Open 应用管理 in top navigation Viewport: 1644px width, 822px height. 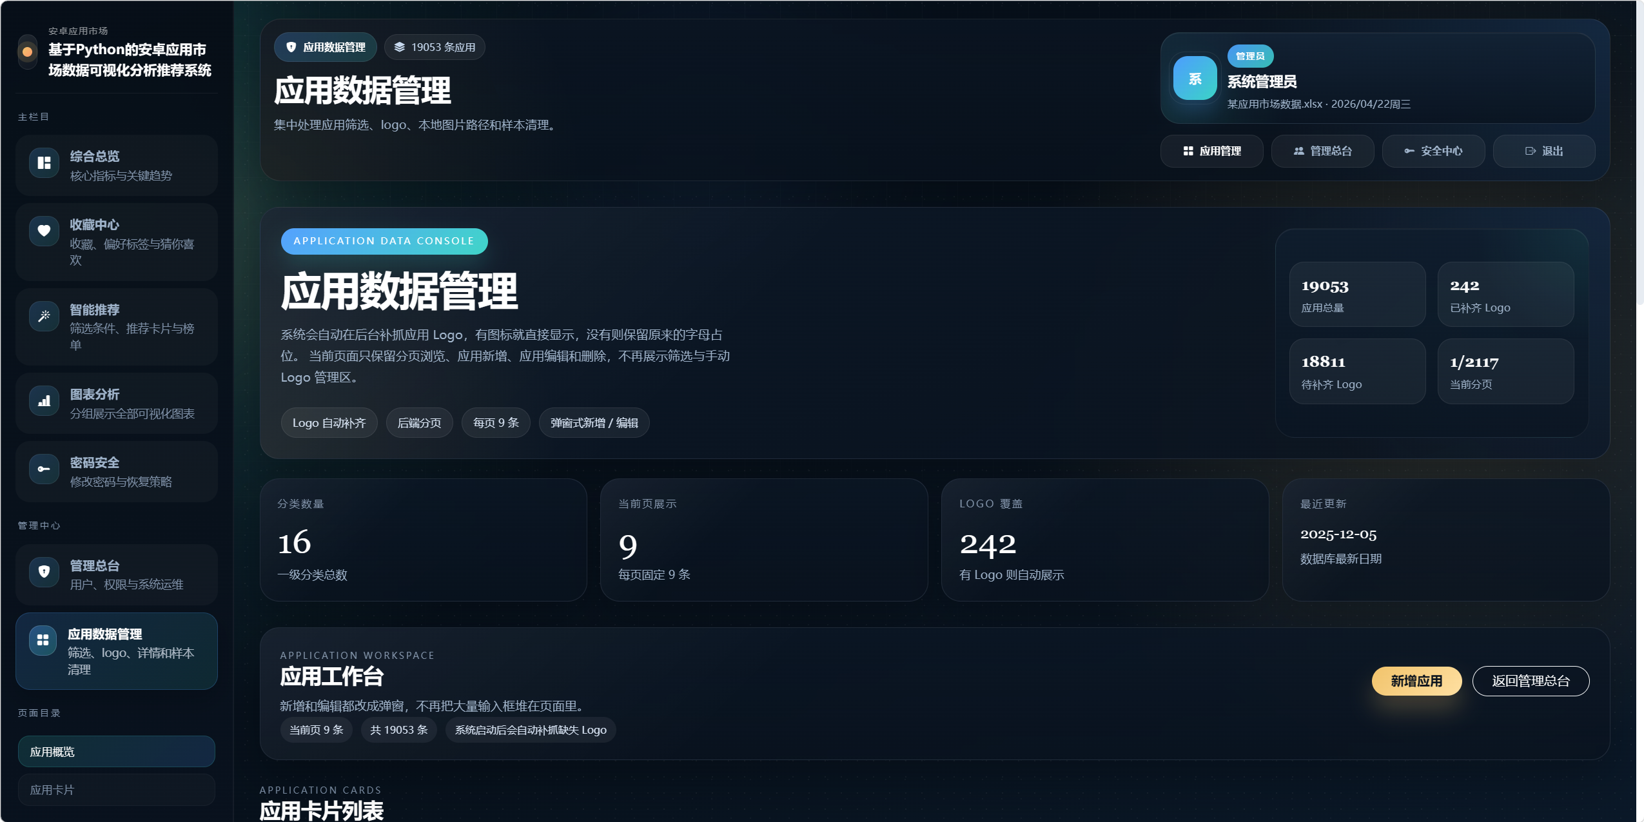tap(1211, 151)
